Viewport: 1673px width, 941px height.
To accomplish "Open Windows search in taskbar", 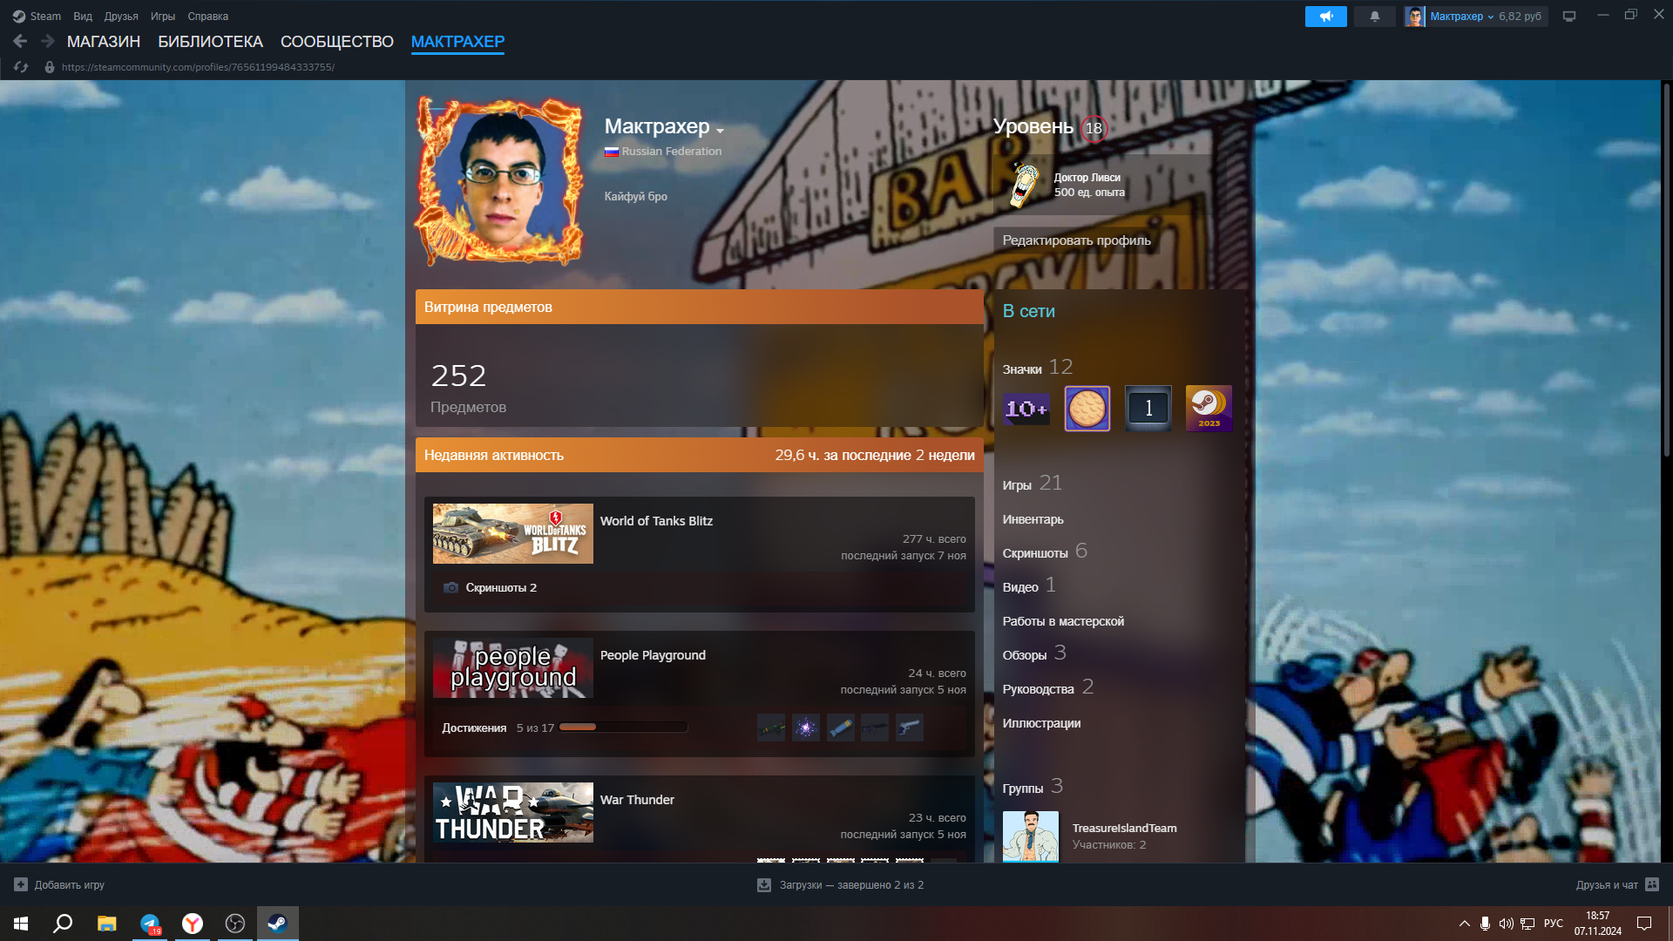I will (63, 924).
